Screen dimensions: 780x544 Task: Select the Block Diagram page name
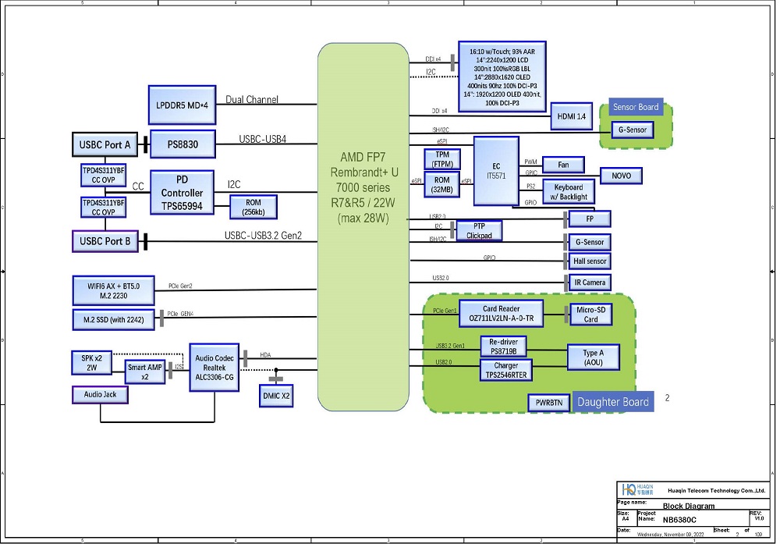click(689, 507)
